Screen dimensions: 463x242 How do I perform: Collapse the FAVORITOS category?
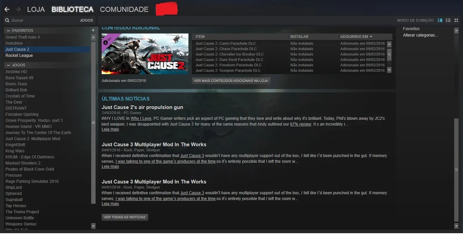pos(8,30)
